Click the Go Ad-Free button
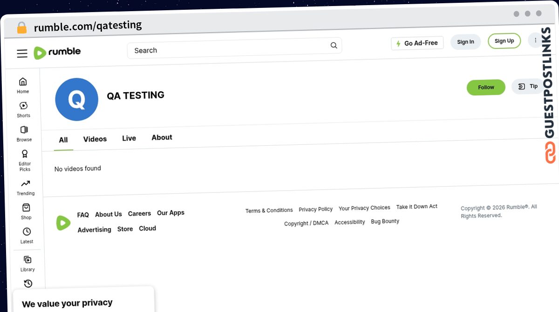Viewport: 559px width, 312px height. 417,43
